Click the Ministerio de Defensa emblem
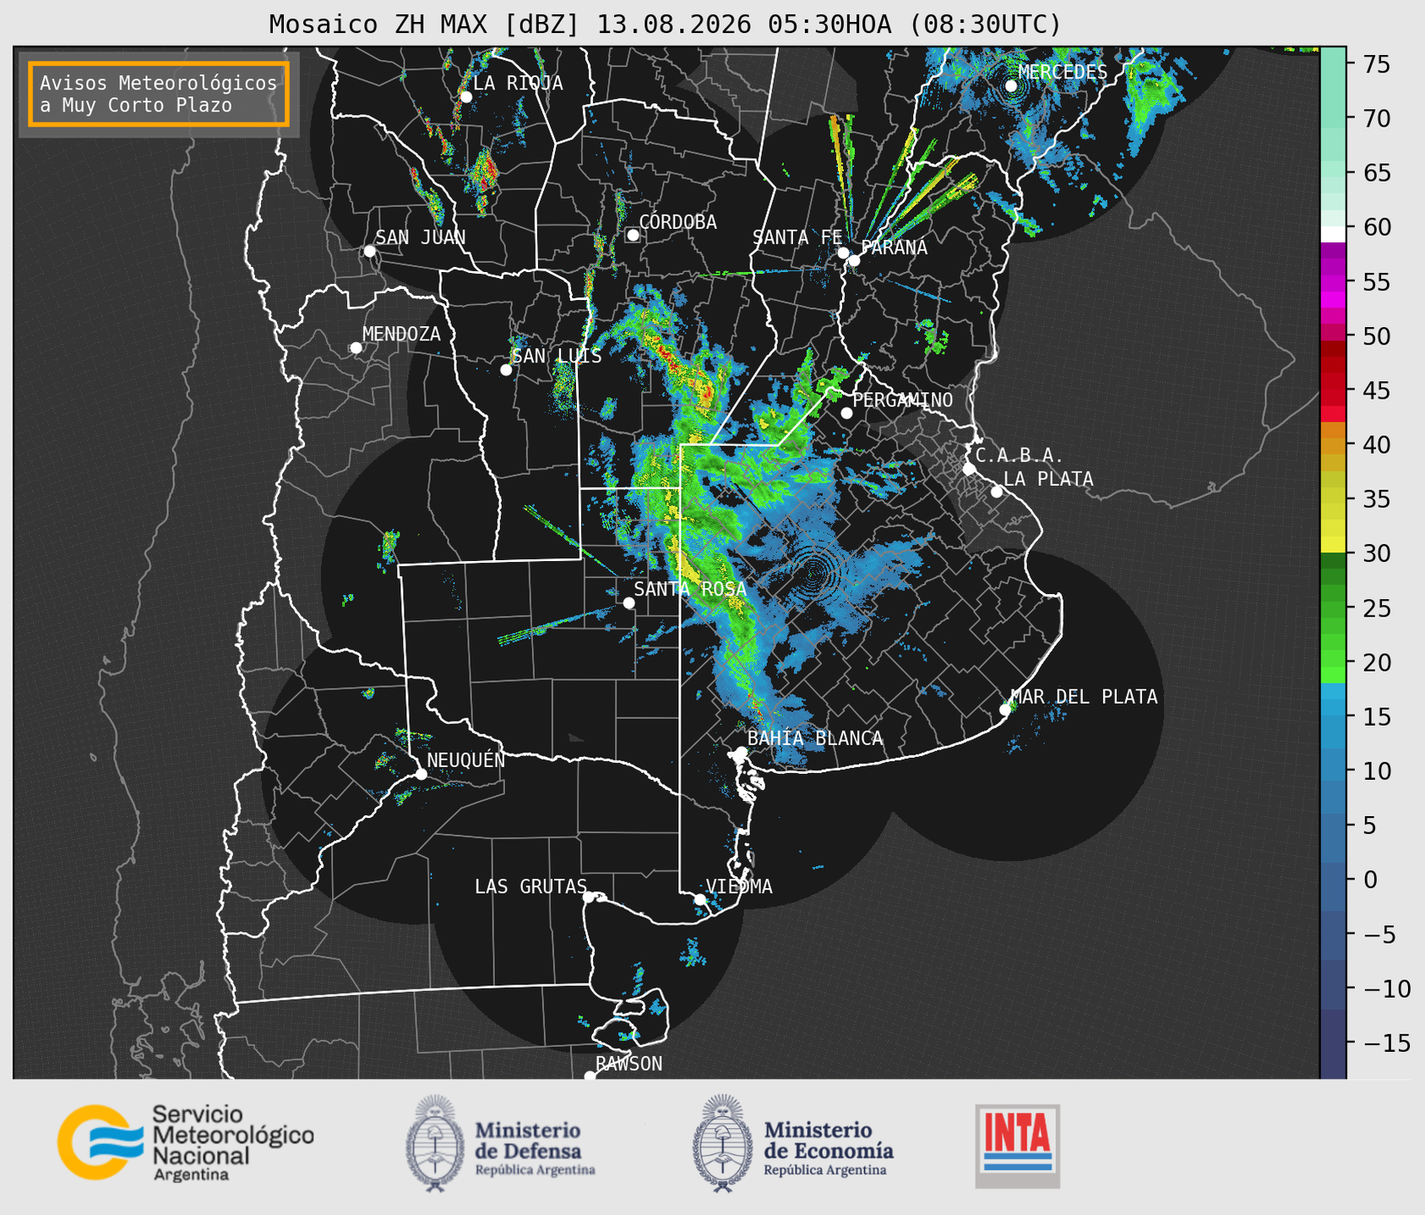Screen dimensions: 1425x1215 435,1143
